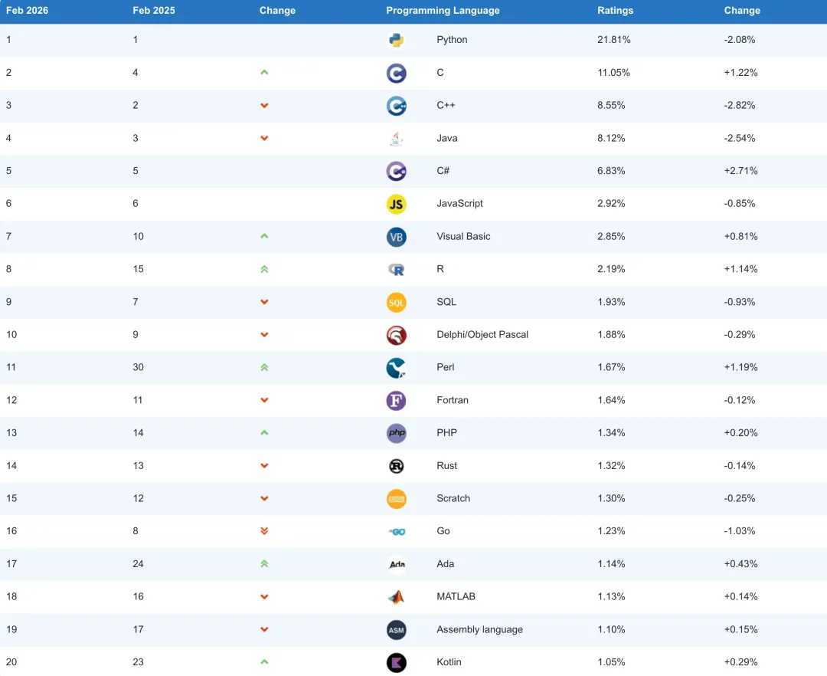
Task: Click the double down arrow for Go
Action: 264,531
